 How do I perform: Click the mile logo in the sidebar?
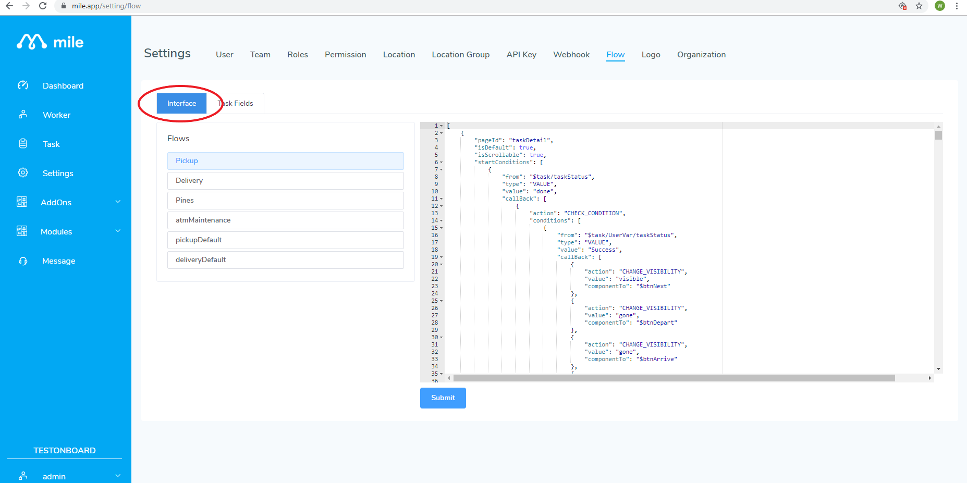click(x=50, y=42)
